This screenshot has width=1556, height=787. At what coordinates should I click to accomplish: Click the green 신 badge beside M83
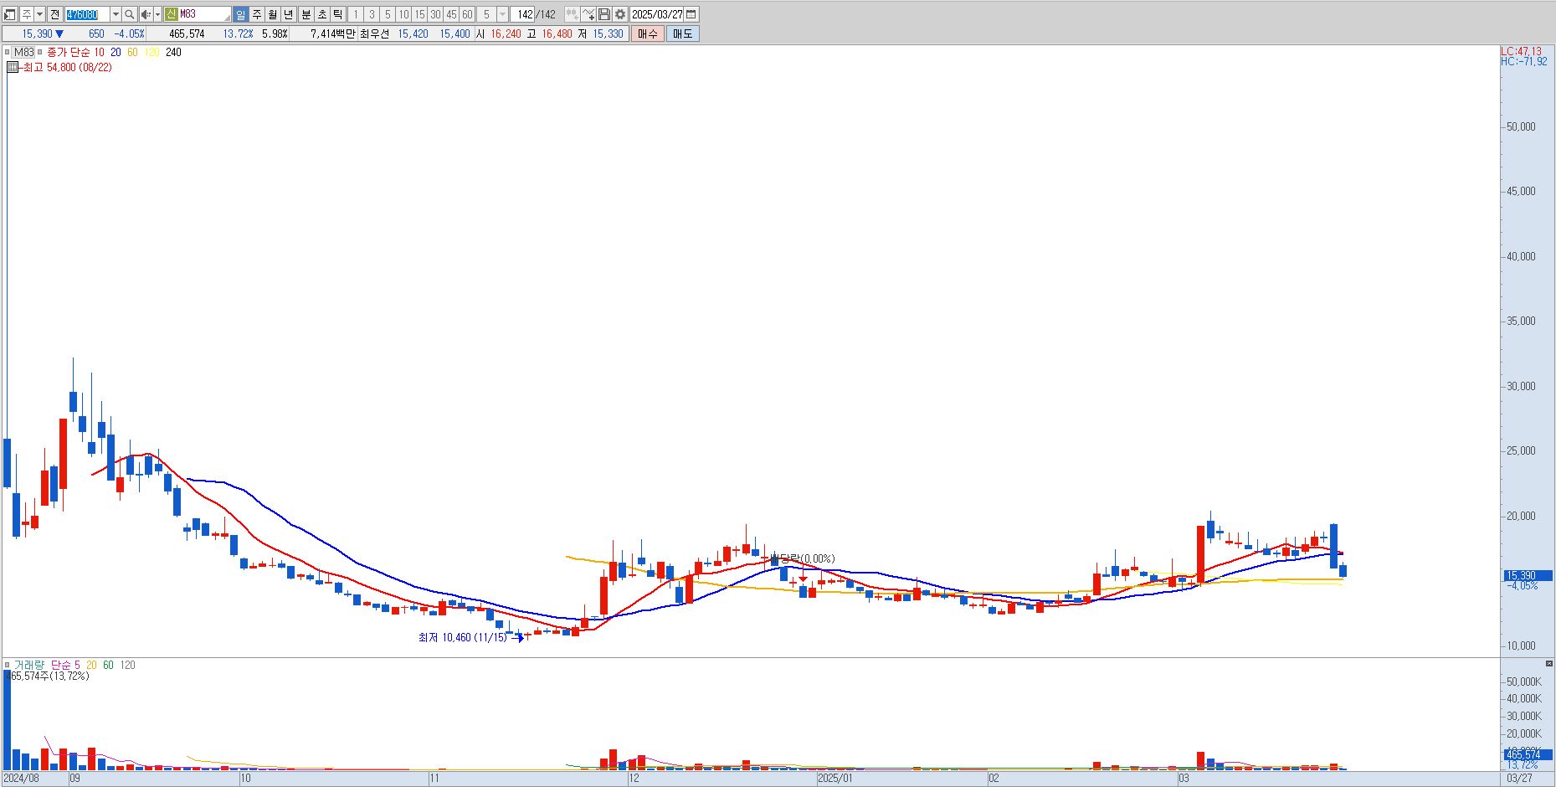(x=171, y=14)
